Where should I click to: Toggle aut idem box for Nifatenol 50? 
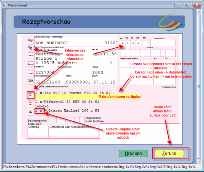click(x=30, y=104)
